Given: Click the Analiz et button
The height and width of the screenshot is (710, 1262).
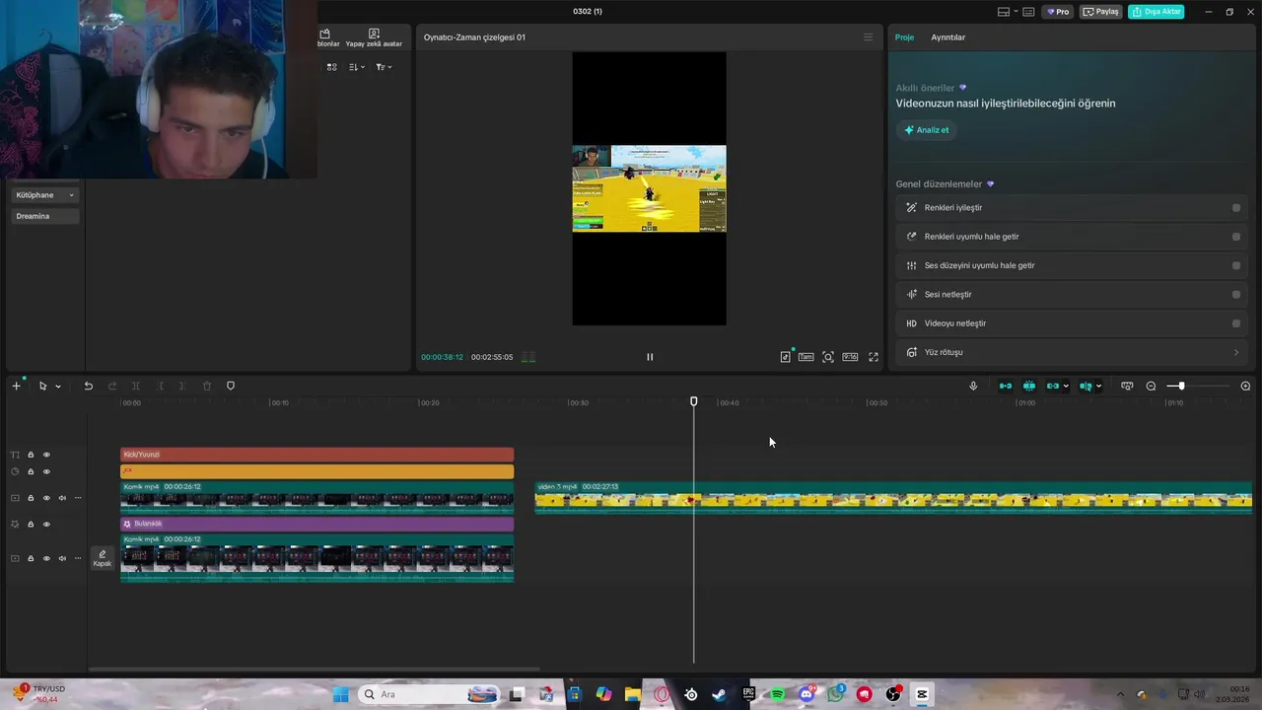Looking at the screenshot, I should click(x=926, y=130).
